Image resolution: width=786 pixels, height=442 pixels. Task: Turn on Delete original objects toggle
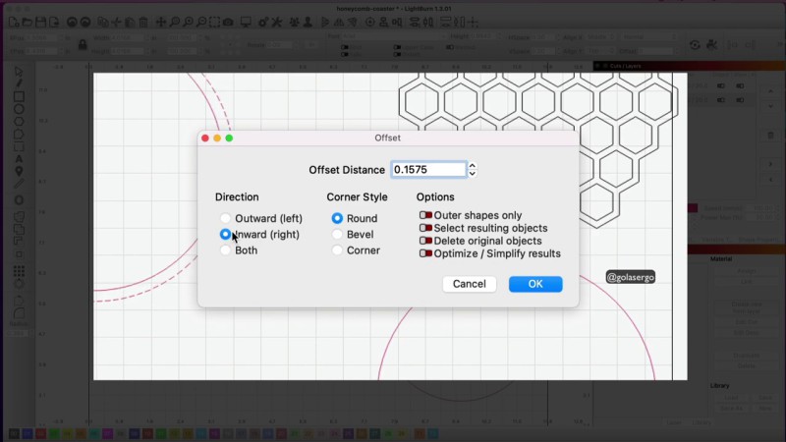425,241
